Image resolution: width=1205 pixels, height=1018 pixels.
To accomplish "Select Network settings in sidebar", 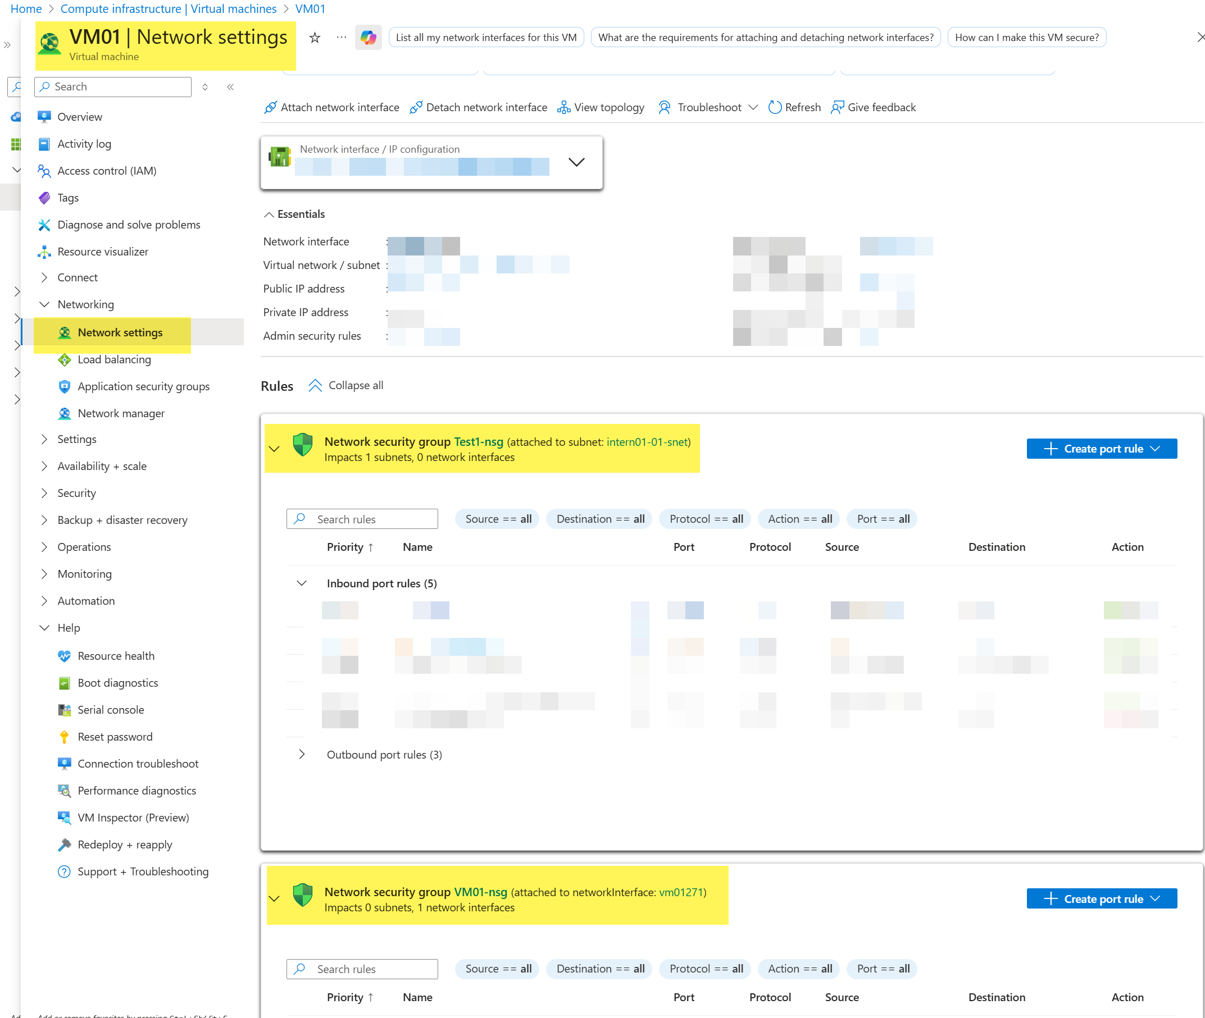I will tap(120, 332).
